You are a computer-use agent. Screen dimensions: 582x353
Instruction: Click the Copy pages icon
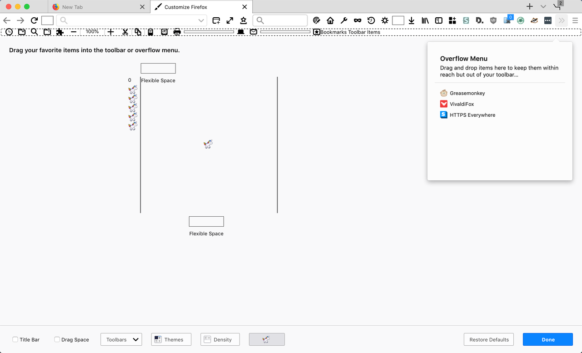click(138, 32)
